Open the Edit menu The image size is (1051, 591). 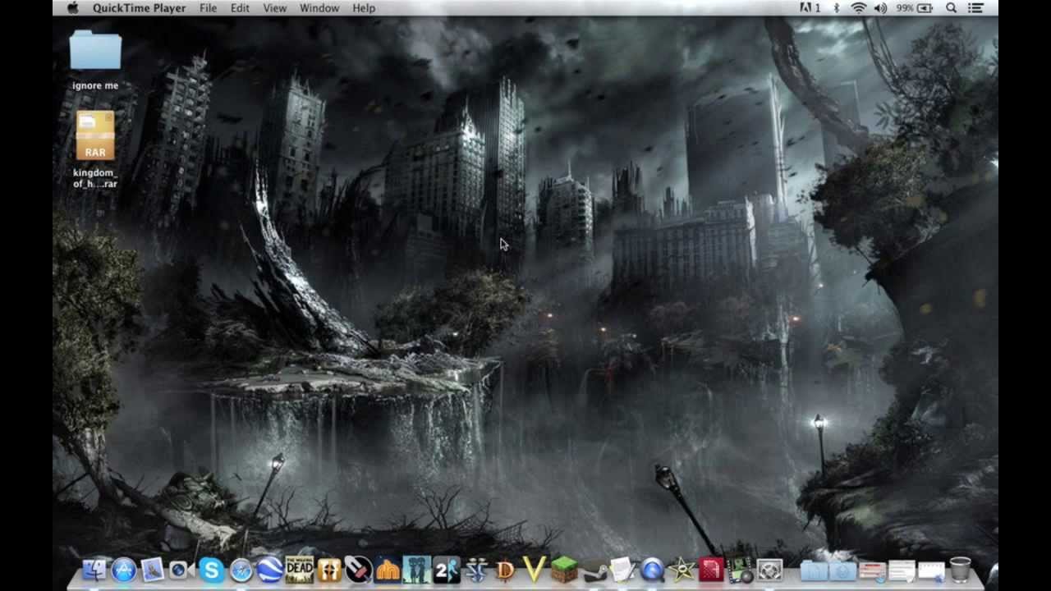tap(240, 8)
